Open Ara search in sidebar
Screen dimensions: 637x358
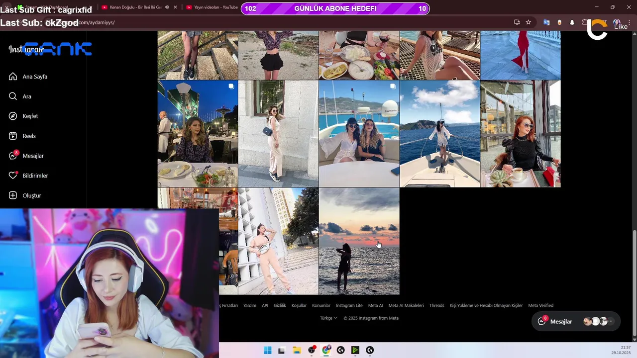[20, 96]
